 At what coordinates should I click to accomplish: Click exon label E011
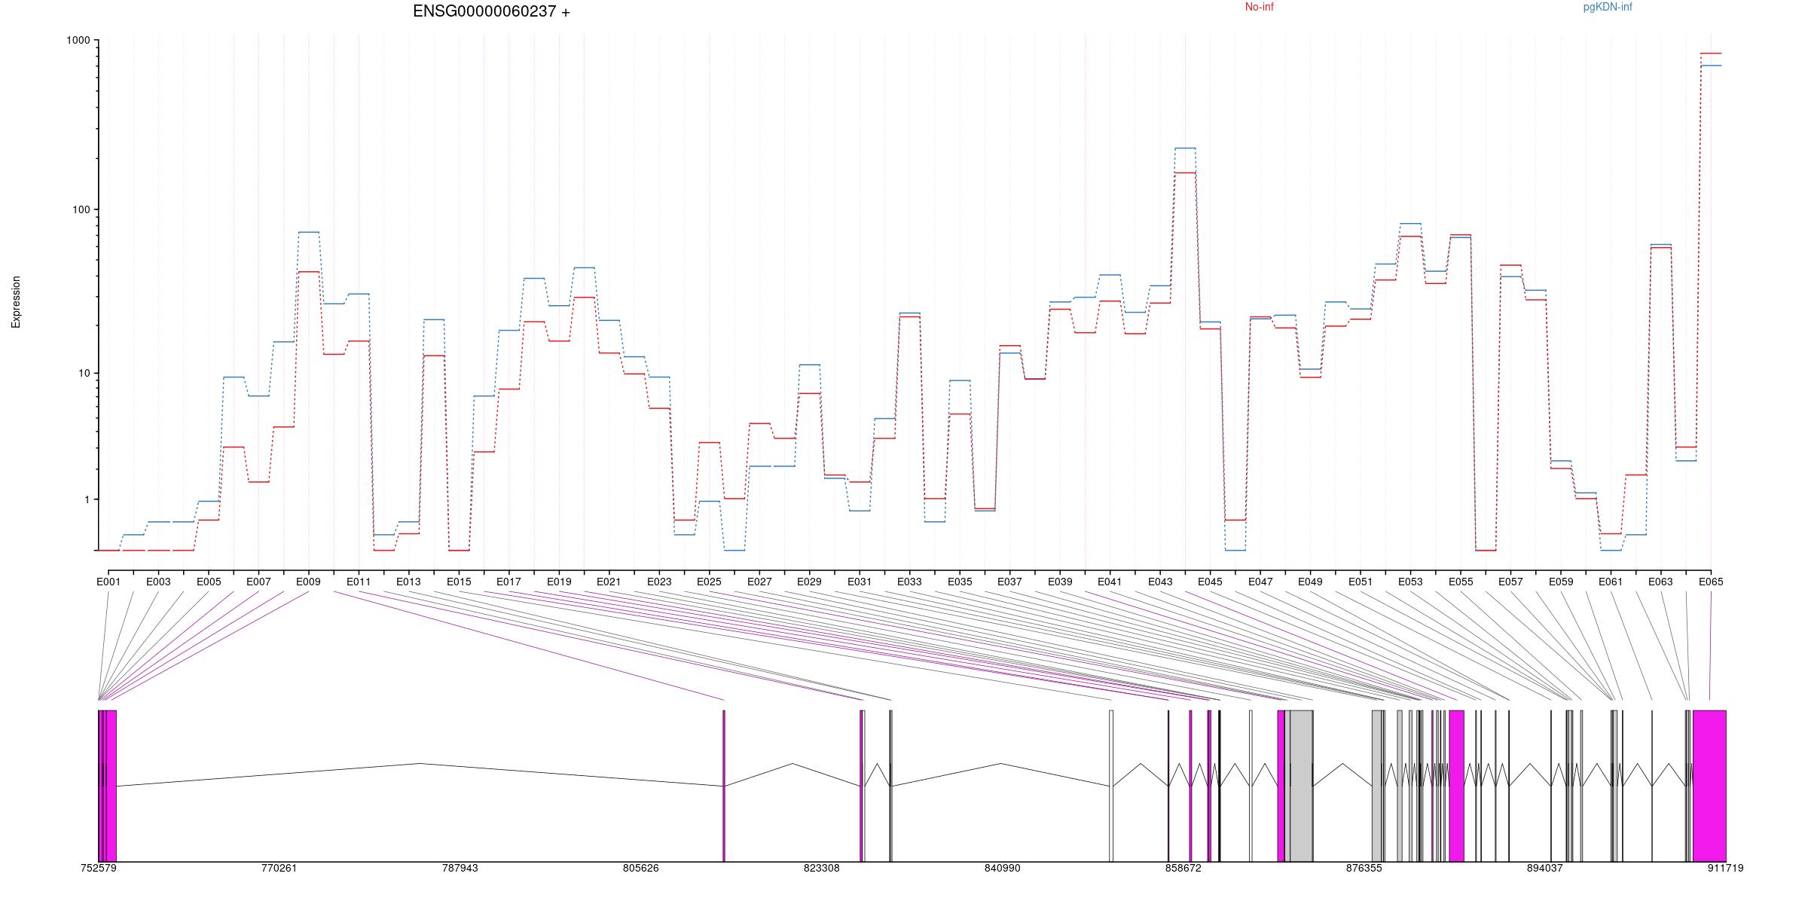coord(359,582)
